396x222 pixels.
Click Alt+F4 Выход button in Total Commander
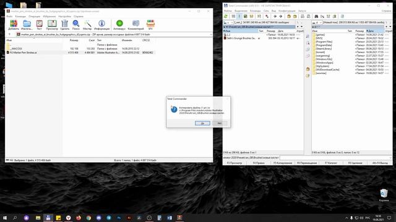point(380,163)
